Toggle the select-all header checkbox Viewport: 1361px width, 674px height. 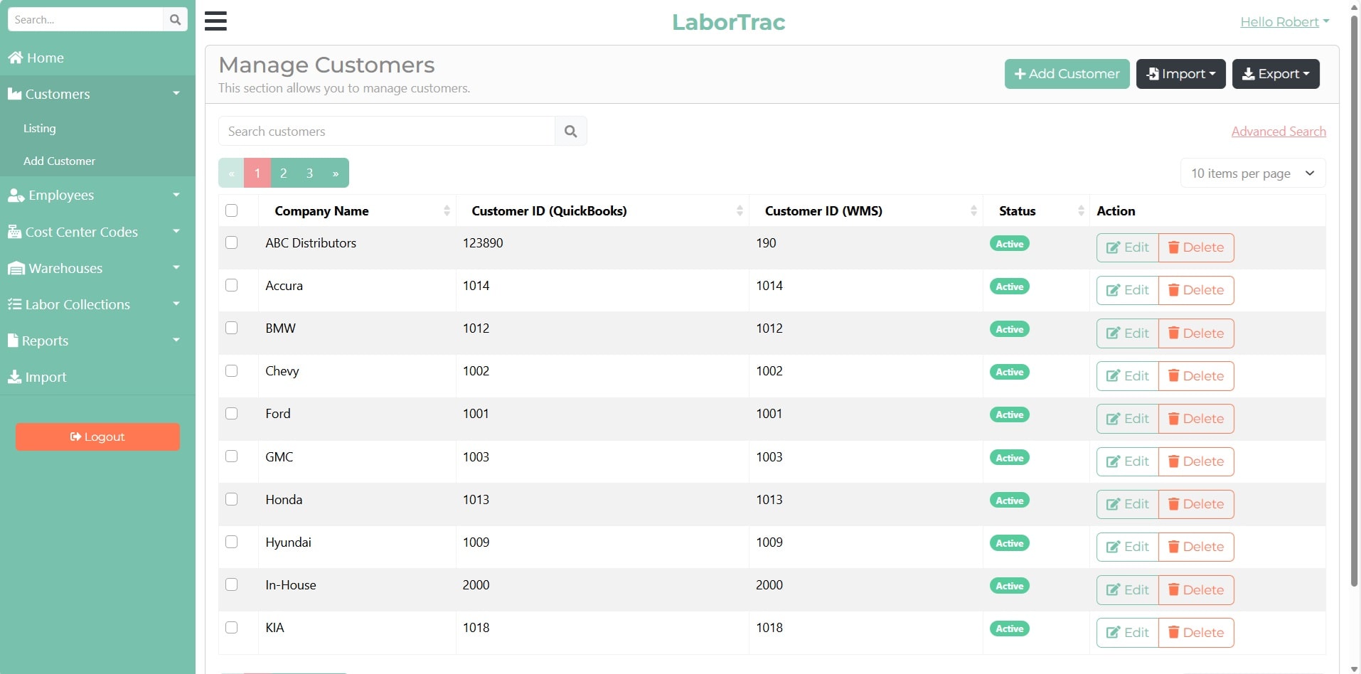click(x=232, y=210)
